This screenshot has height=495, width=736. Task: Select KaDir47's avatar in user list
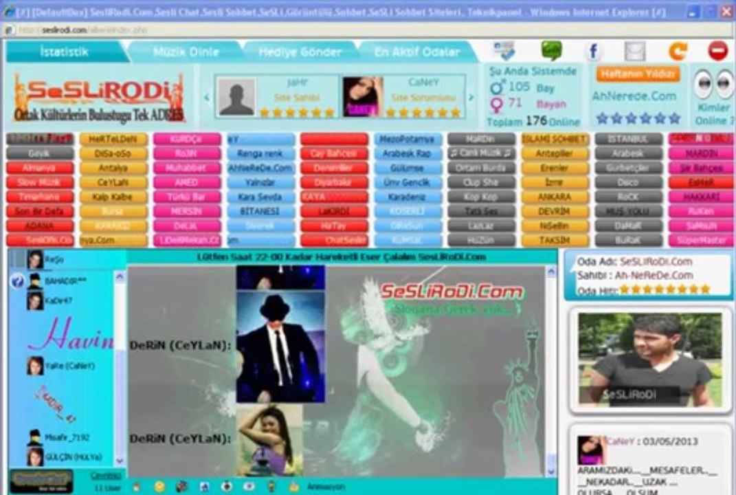point(35,300)
